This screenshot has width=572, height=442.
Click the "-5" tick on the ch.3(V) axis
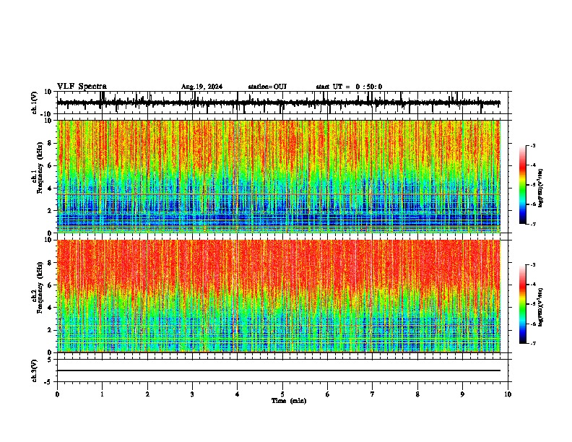[x=49, y=382]
